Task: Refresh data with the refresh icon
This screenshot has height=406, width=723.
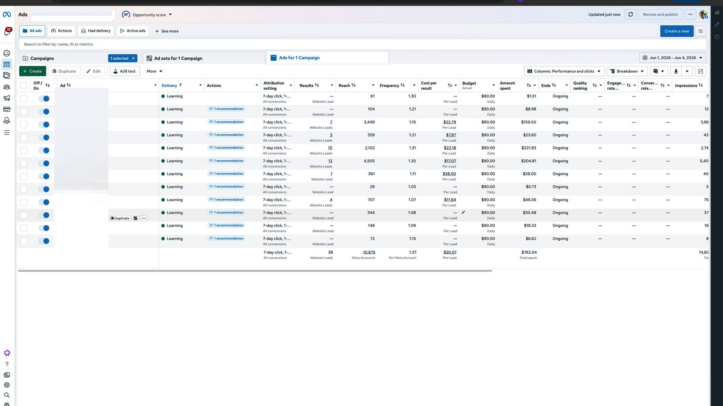Action: click(x=630, y=14)
